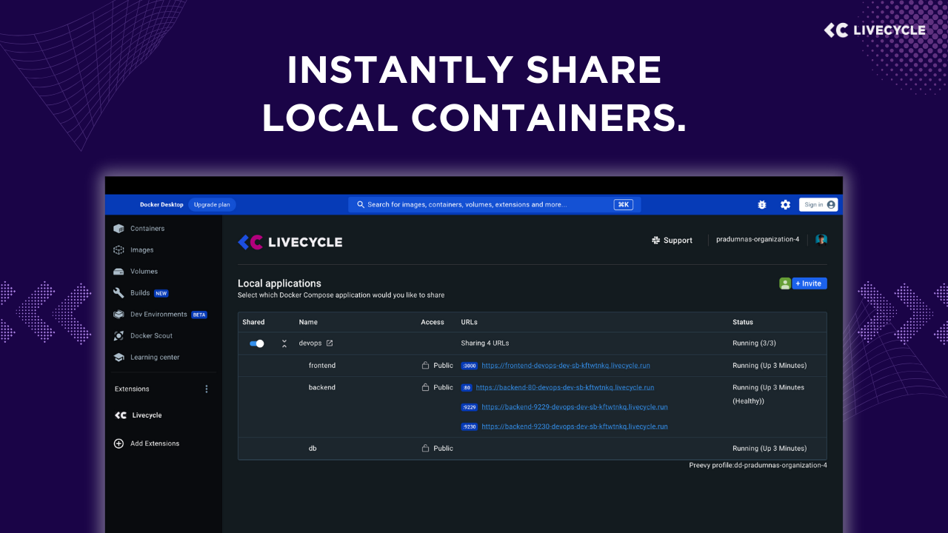948x533 pixels.
Task: Select Docker Scout in the sidebar
Action: coord(151,336)
